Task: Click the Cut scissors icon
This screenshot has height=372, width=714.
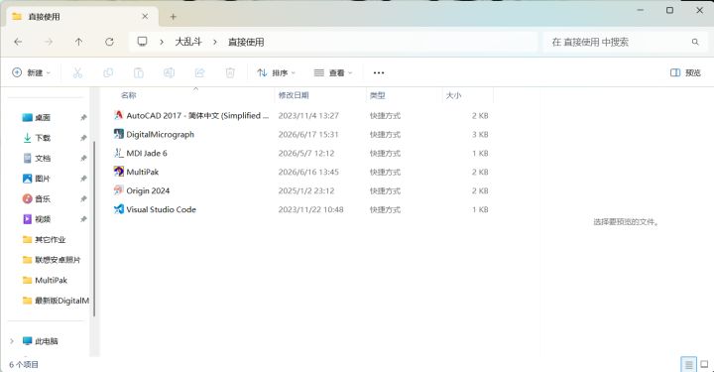Action: (x=77, y=72)
